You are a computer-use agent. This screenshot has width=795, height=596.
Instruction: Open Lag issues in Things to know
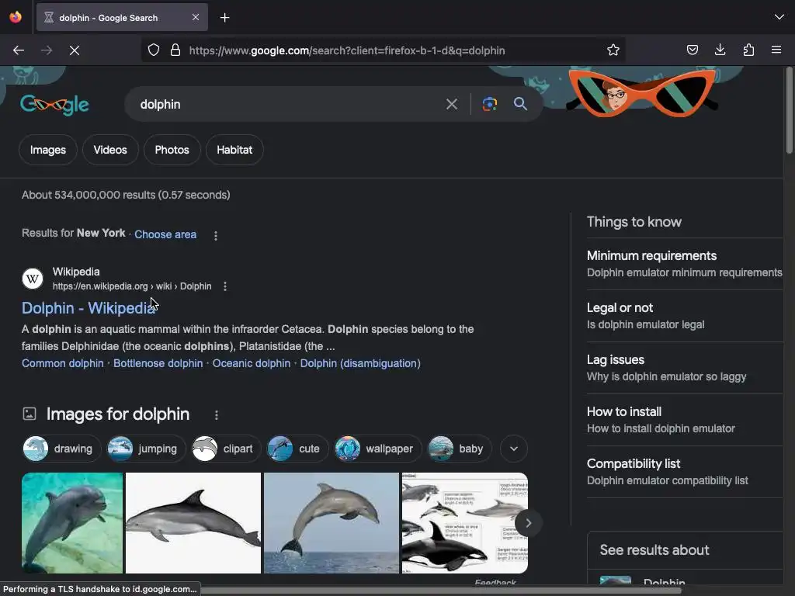tap(685, 368)
